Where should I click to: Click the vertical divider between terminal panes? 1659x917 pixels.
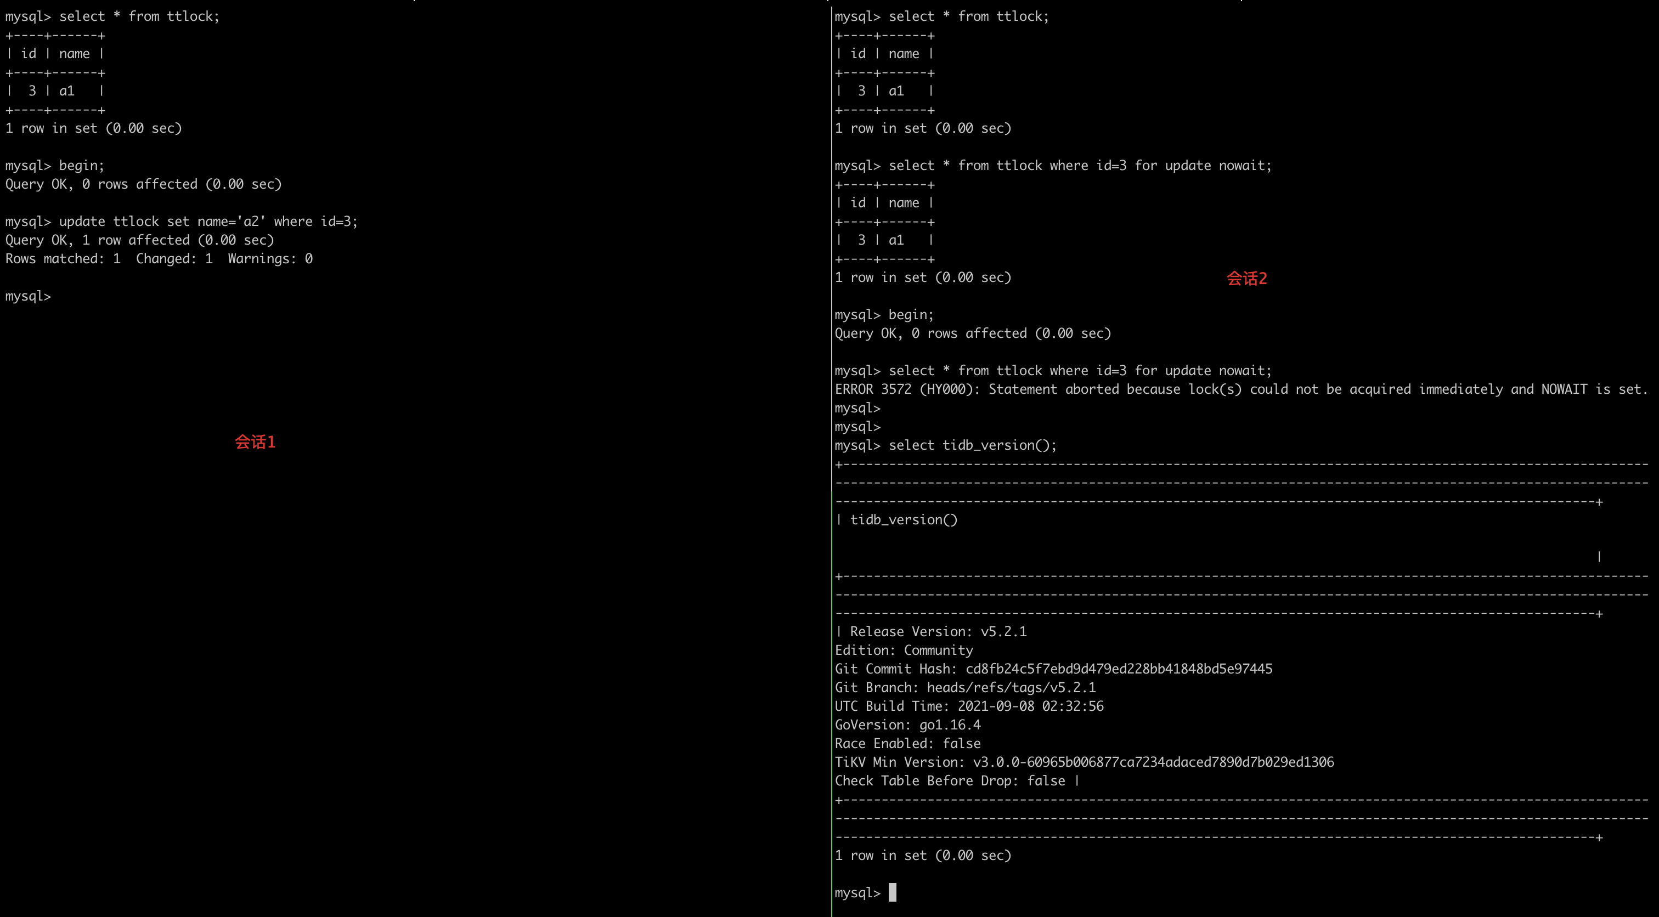tap(831, 451)
